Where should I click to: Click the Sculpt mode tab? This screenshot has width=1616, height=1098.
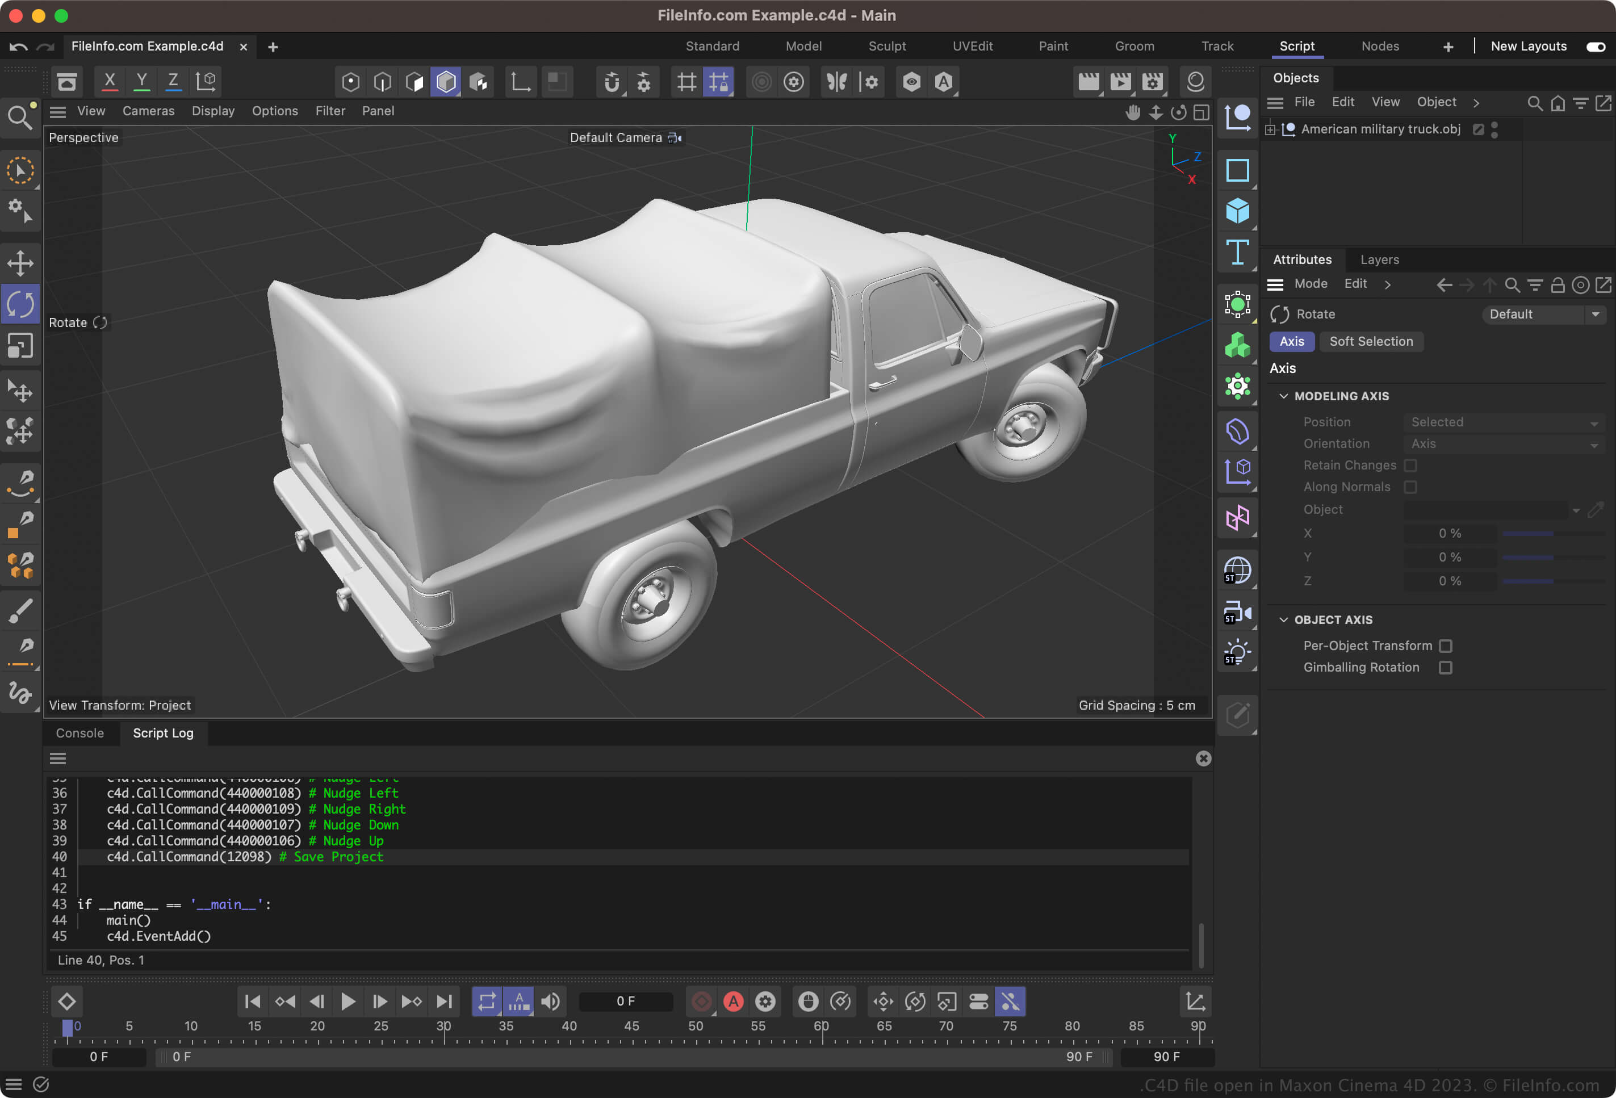tap(886, 45)
